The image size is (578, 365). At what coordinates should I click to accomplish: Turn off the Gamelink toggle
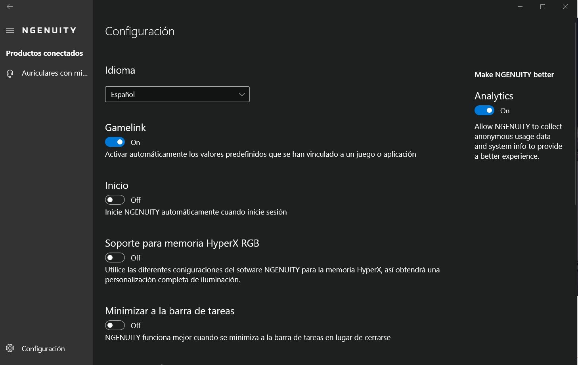click(x=115, y=142)
